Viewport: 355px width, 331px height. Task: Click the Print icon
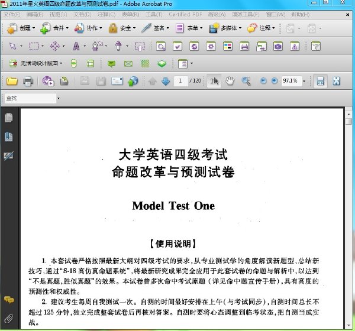(x=28, y=81)
